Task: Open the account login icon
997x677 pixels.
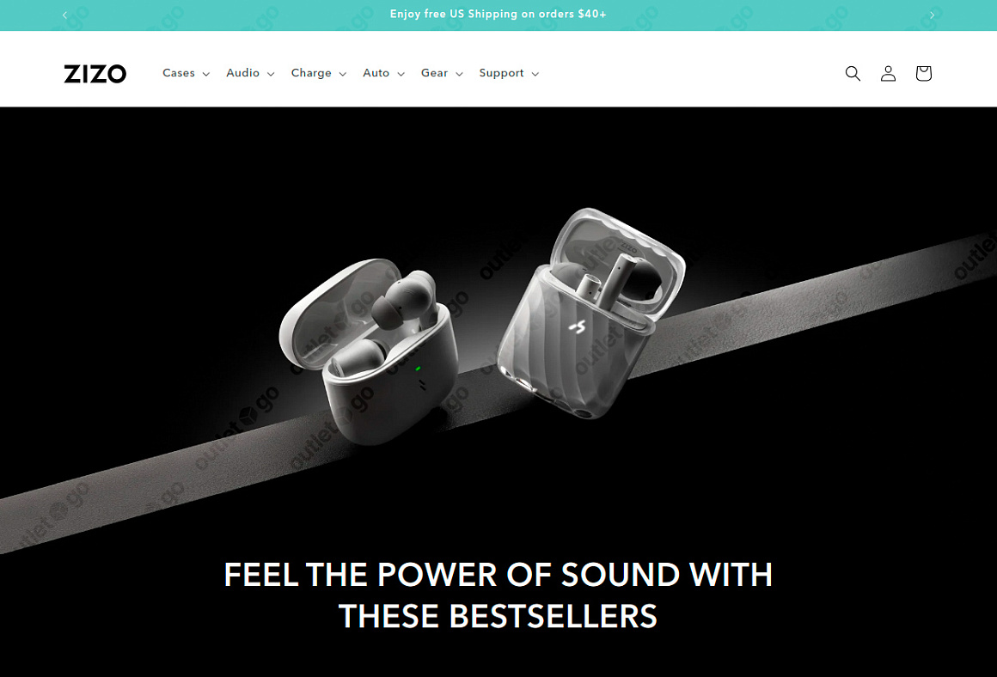Action: (888, 73)
